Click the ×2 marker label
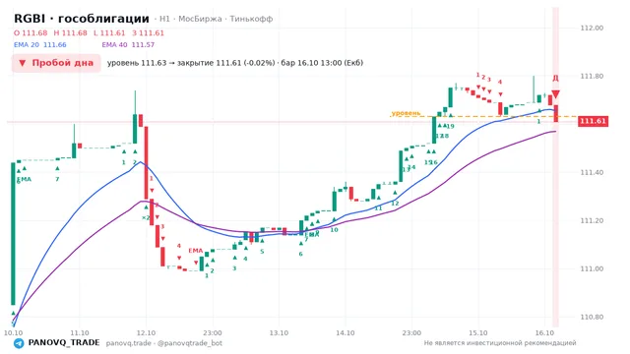630x354 pixels. click(146, 217)
